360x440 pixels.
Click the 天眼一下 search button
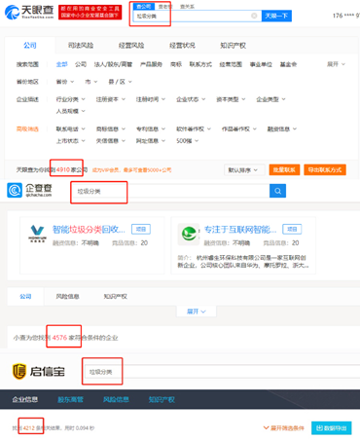pyautogui.click(x=276, y=16)
